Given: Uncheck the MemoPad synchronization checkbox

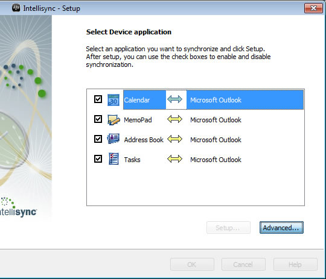Looking at the screenshot, I should (x=98, y=119).
